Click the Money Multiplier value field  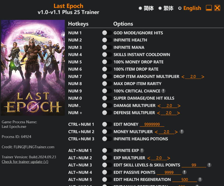(x=166, y=132)
